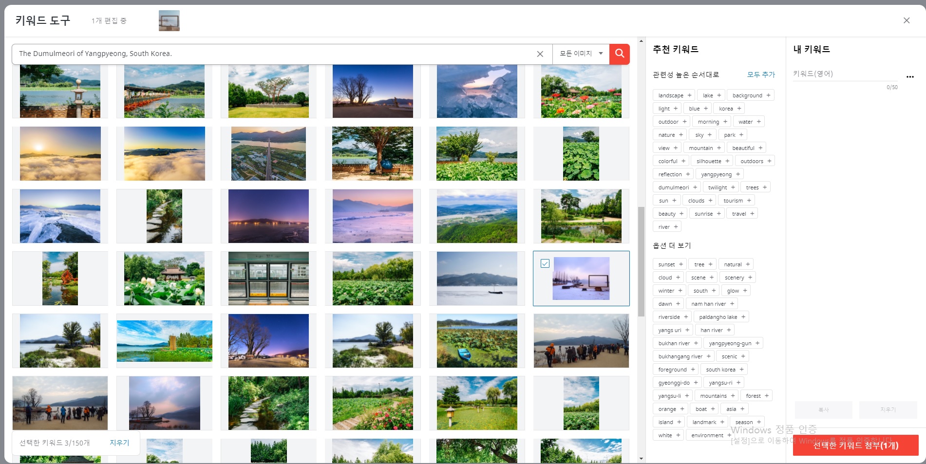The height and width of the screenshot is (464, 926).
Task: Add the 'landscape' keyword
Action: (675, 95)
